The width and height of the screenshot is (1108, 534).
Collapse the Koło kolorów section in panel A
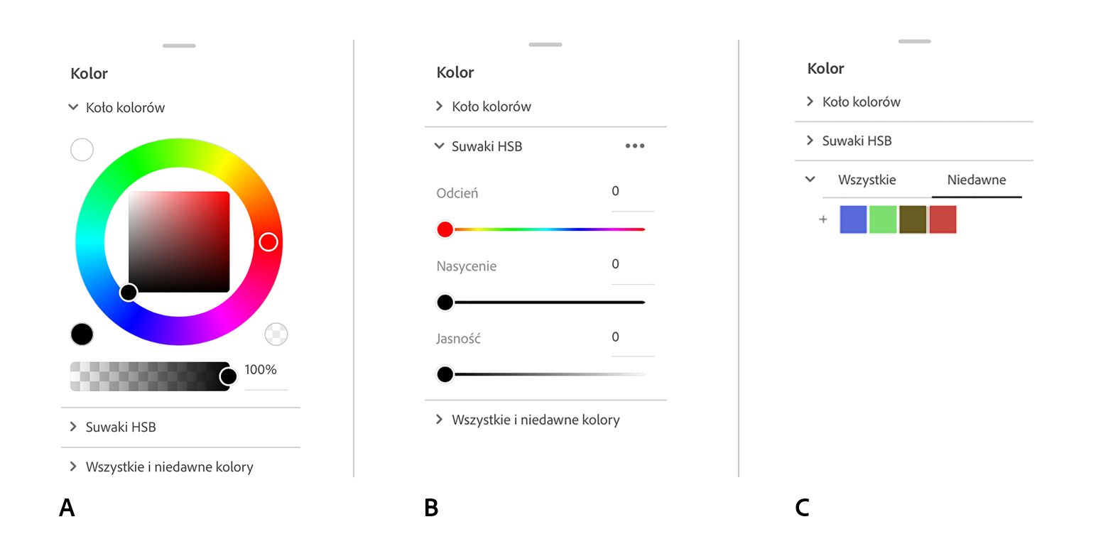[73, 107]
